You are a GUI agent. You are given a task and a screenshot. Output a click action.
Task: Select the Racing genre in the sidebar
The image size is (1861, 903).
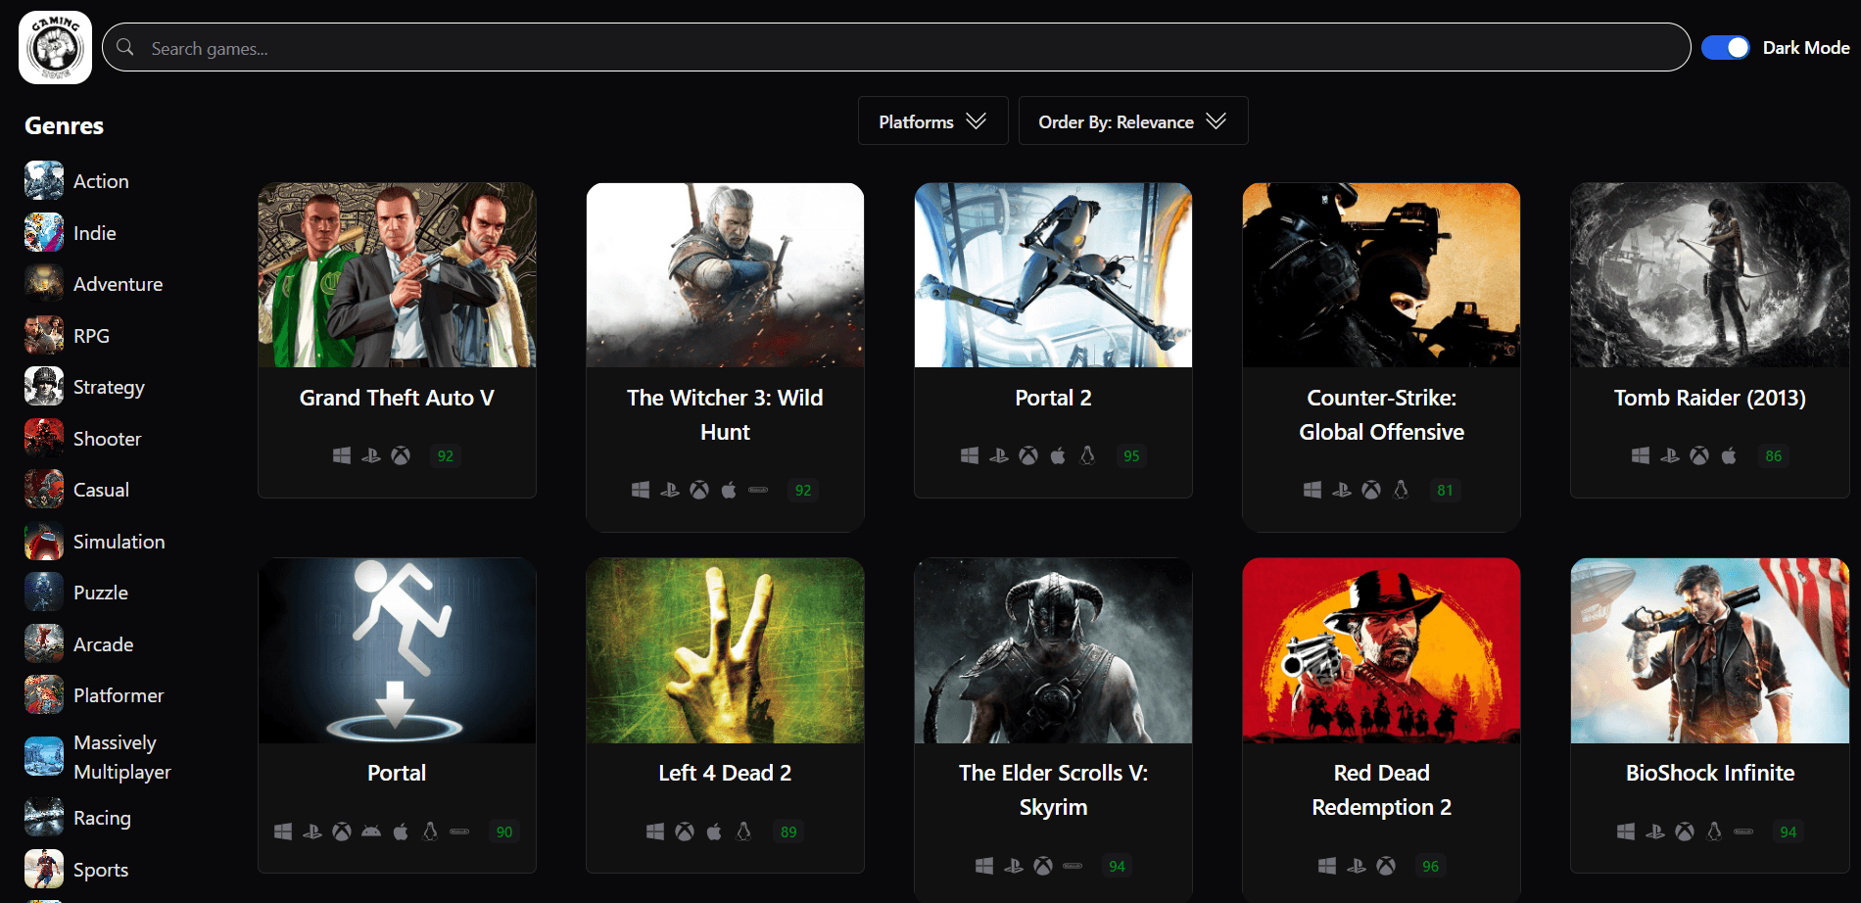click(102, 817)
